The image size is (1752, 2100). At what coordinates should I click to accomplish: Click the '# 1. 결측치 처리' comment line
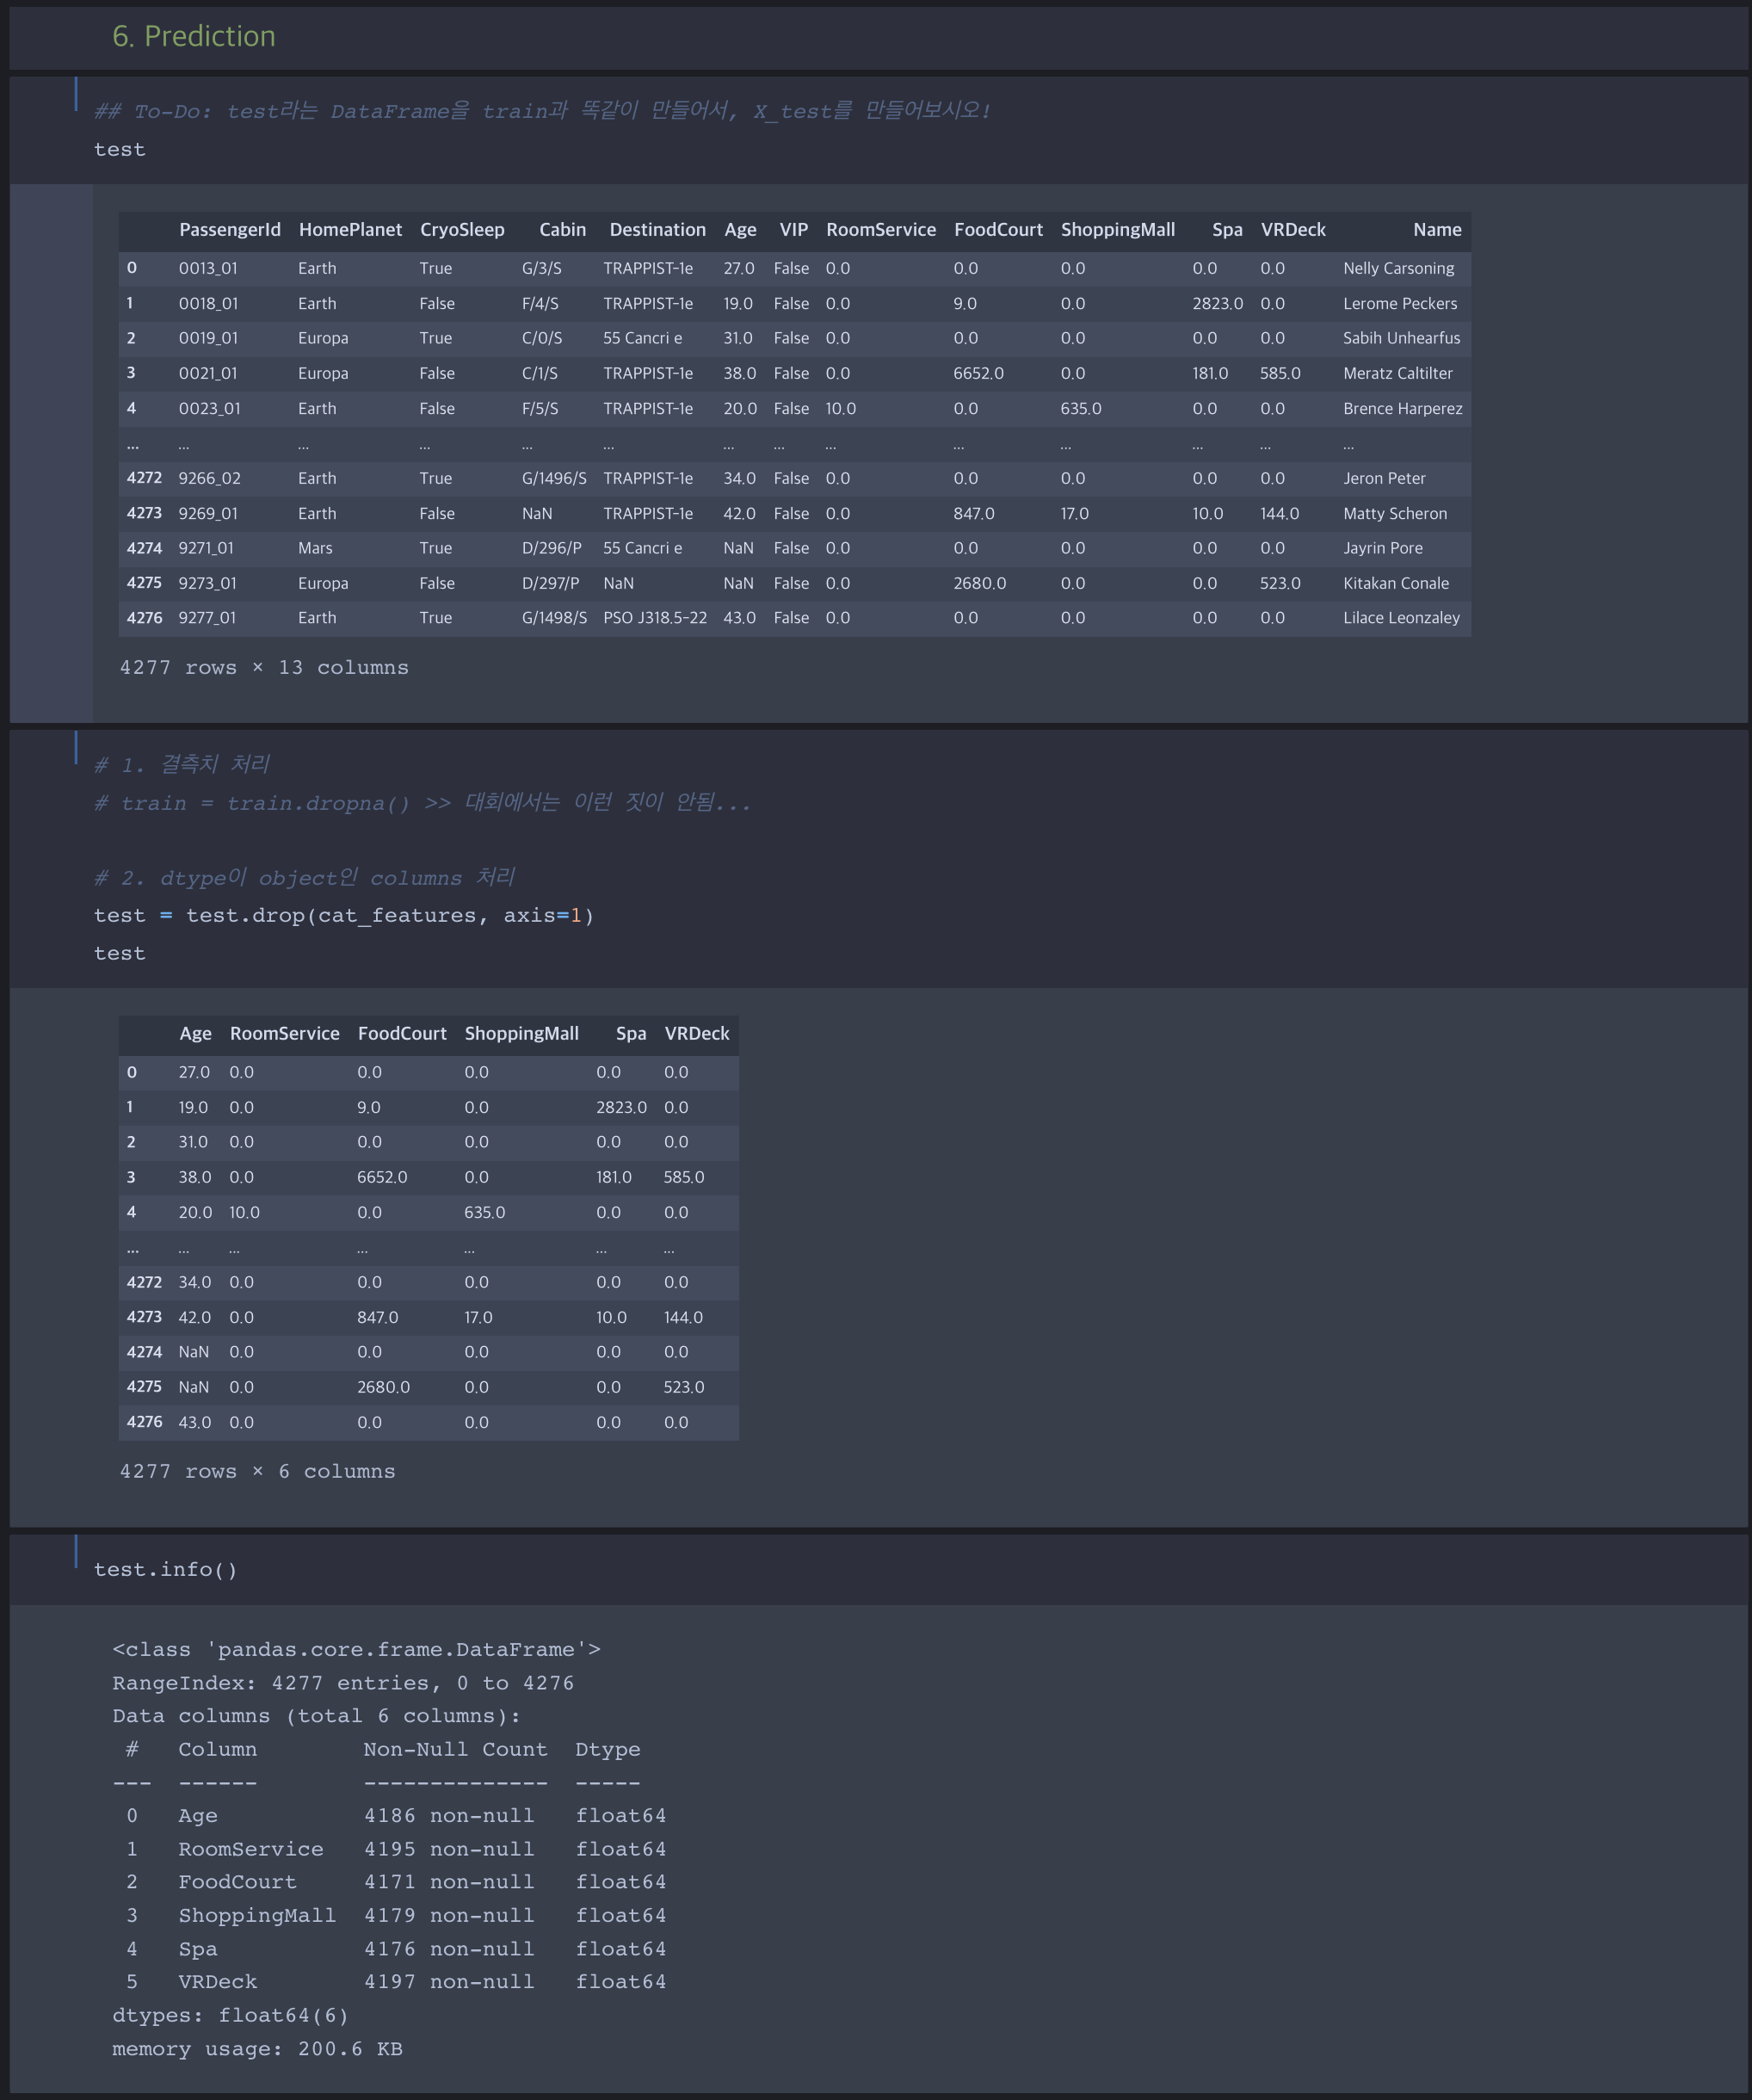pos(182,764)
